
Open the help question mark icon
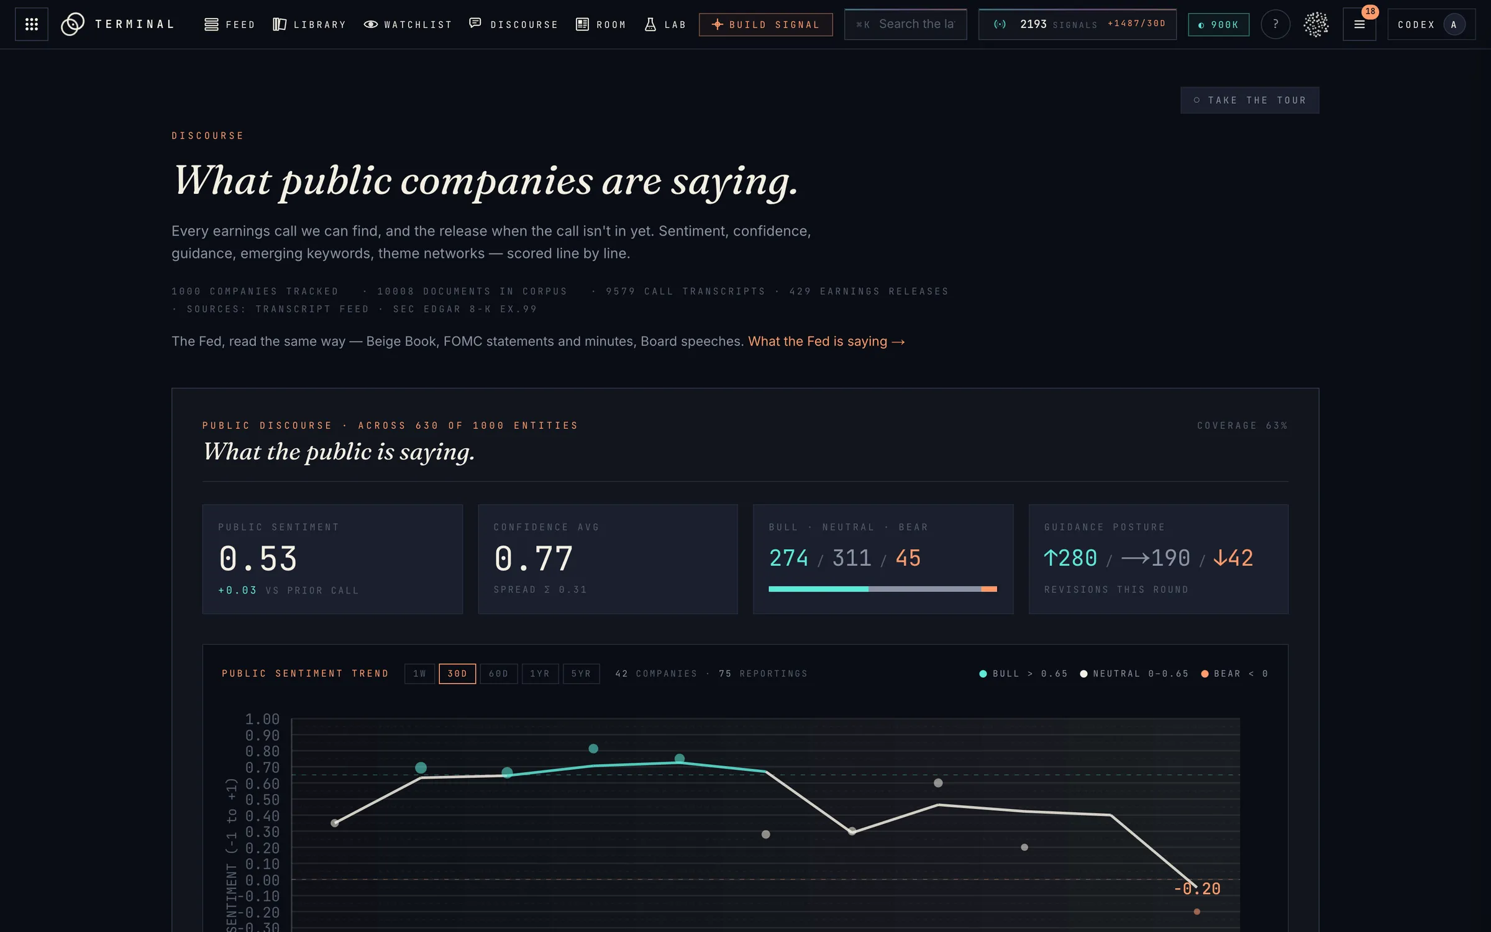point(1275,24)
